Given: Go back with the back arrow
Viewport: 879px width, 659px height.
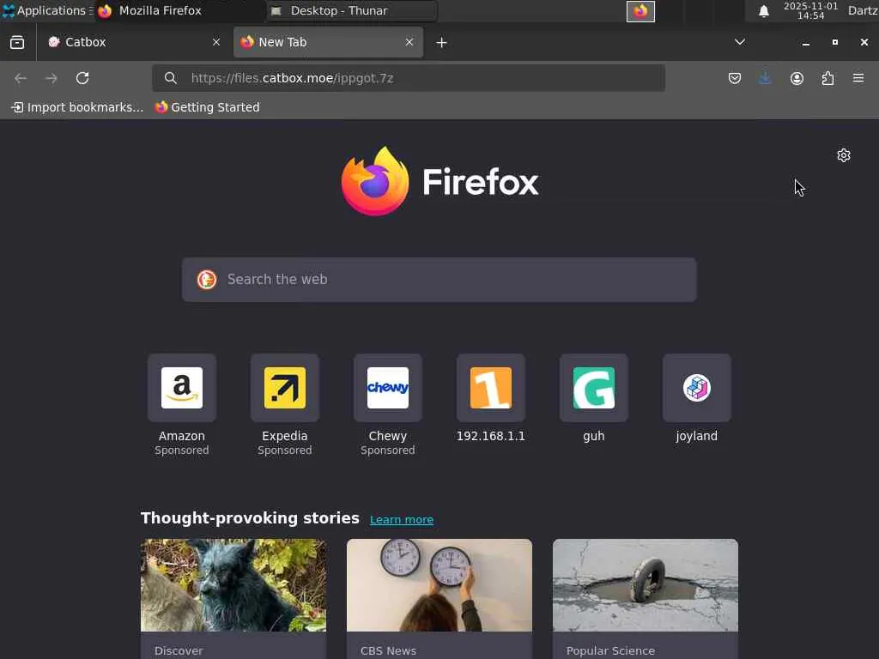Looking at the screenshot, I should [21, 78].
